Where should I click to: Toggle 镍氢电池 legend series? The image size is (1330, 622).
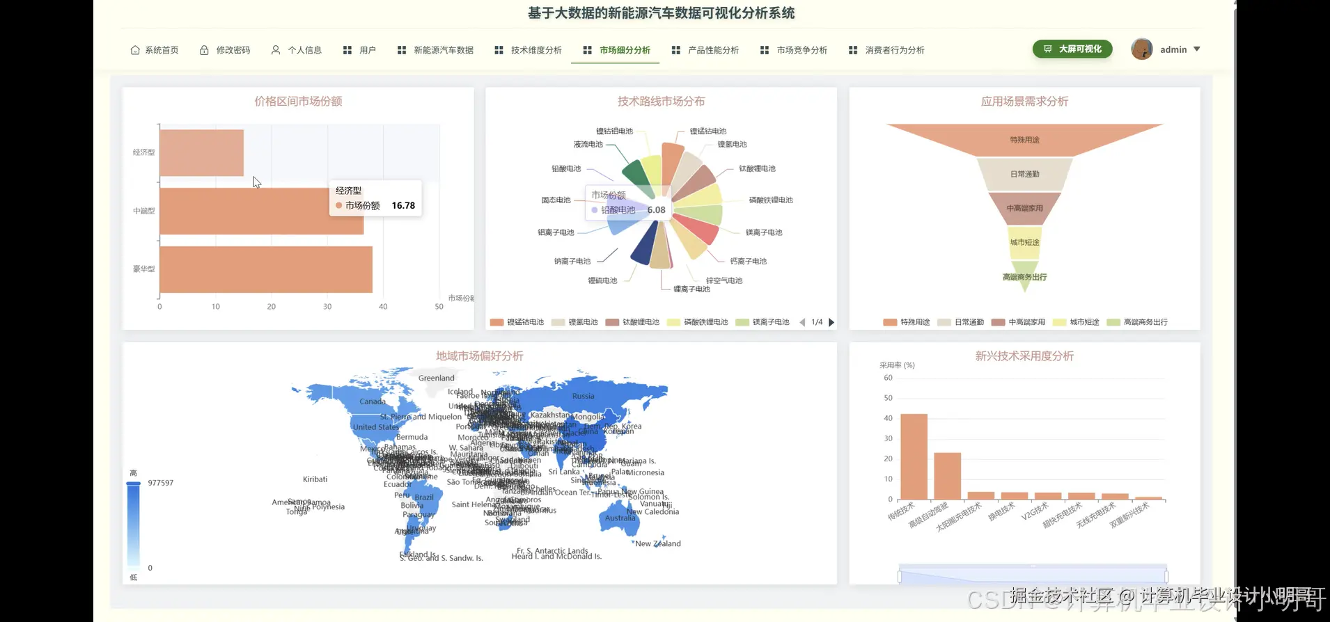[575, 322]
